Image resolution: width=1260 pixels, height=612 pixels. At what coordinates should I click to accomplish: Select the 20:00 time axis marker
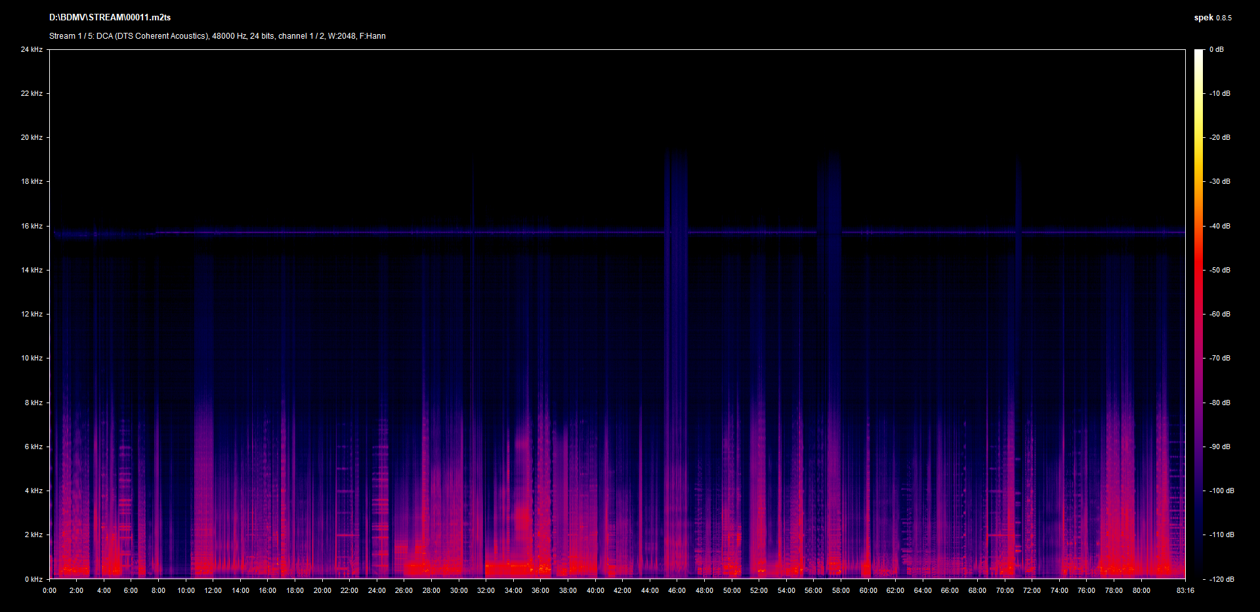322,590
